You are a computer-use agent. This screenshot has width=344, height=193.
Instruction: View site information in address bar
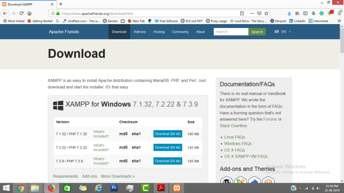coord(53,13)
